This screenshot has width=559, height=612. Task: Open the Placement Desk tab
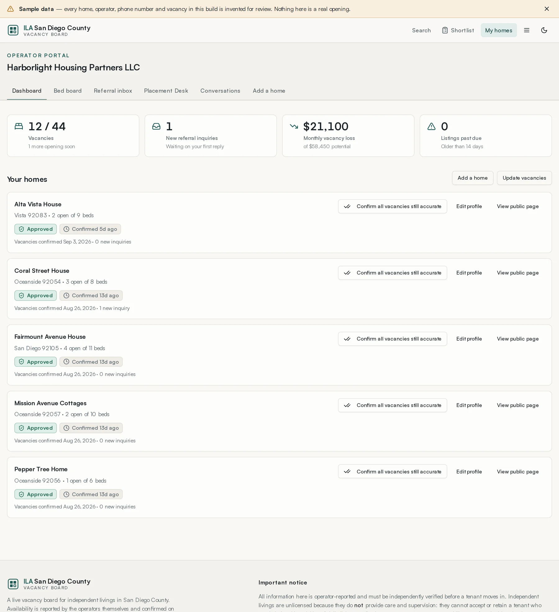click(166, 91)
